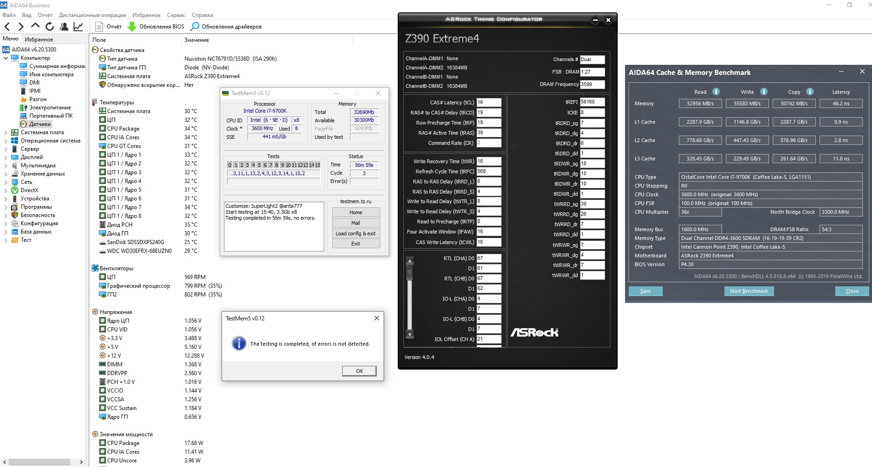872x467 pixels.
Task: Click Load config & exit in TestMem5
Action: (356, 233)
